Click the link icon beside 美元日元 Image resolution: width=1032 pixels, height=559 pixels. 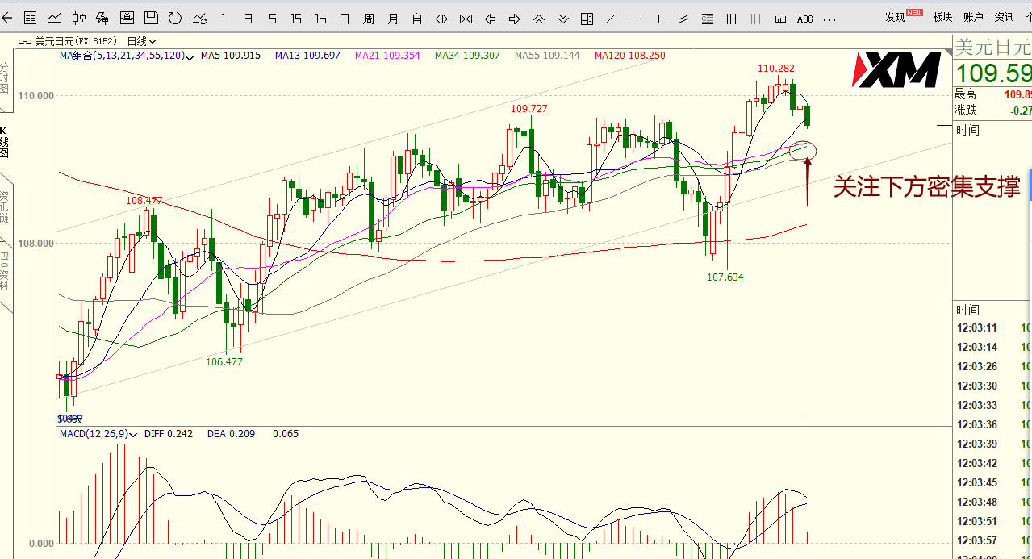pos(24,41)
